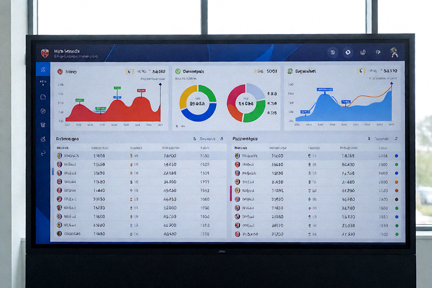
Task: Expand the right table filter control in header
Action: (382, 139)
